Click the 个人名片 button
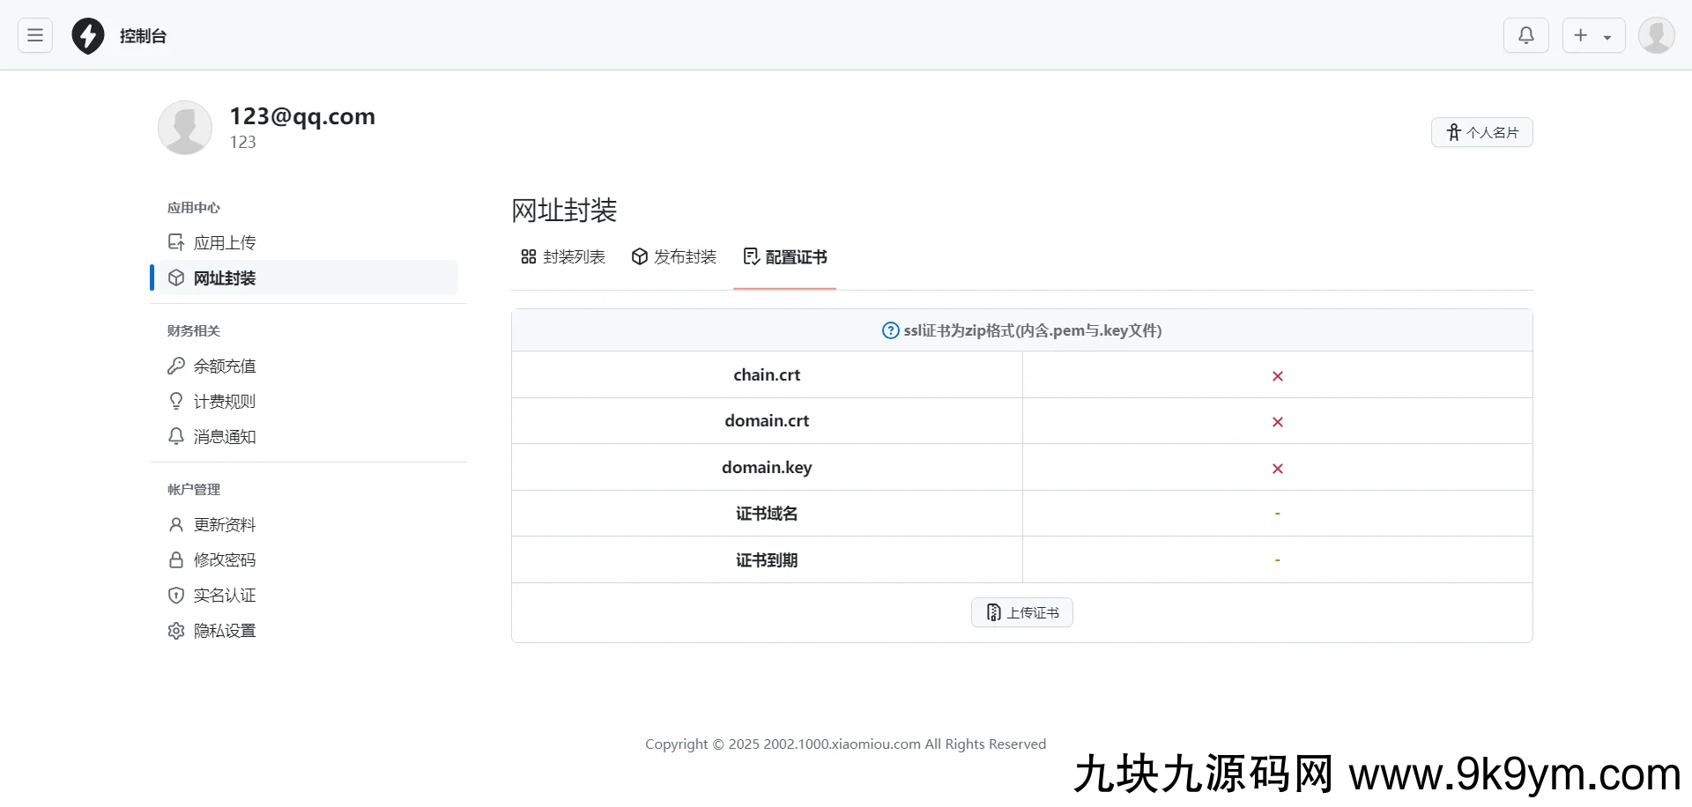This screenshot has height=807, width=1692. coord(1481,132)
